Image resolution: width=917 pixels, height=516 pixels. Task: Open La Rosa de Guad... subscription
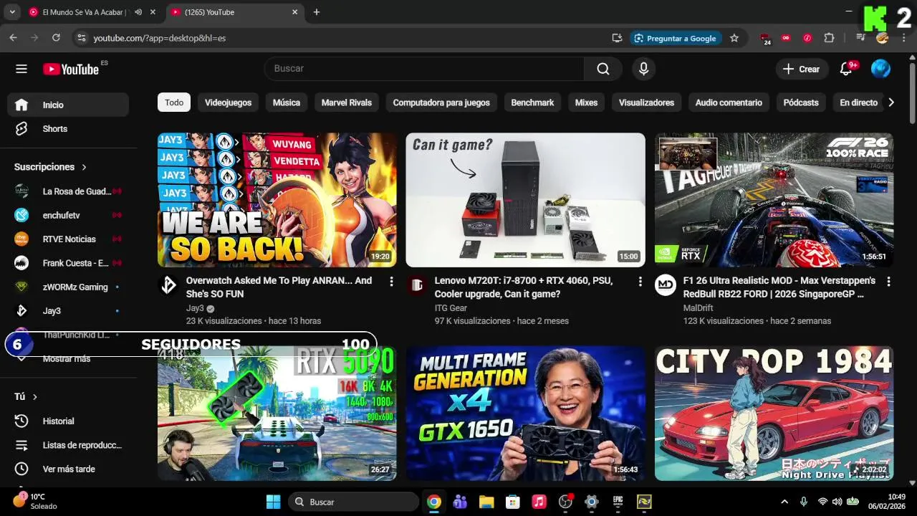click(x=68, y=191)
